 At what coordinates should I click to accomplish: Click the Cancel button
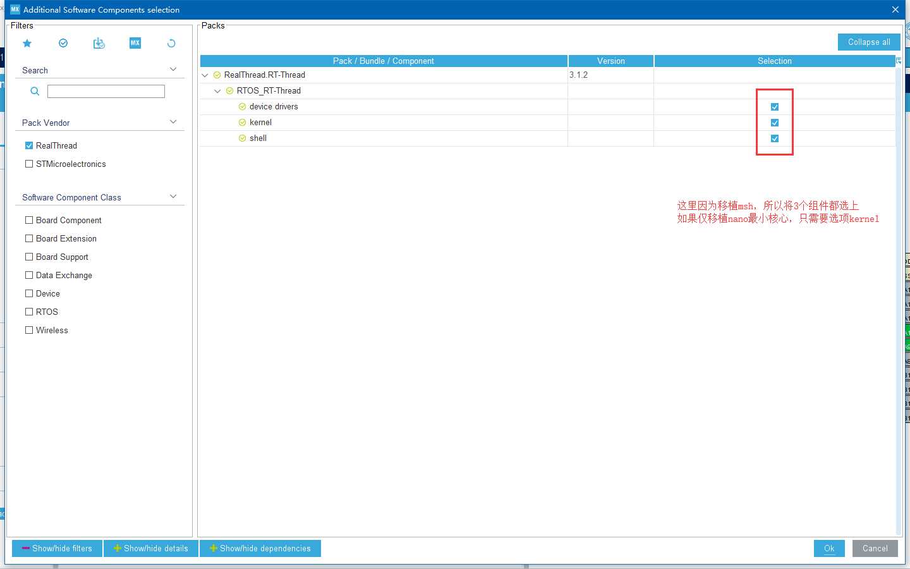(x=875, y=548)
